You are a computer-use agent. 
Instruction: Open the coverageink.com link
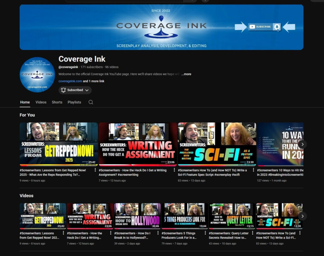click(70, 81)
